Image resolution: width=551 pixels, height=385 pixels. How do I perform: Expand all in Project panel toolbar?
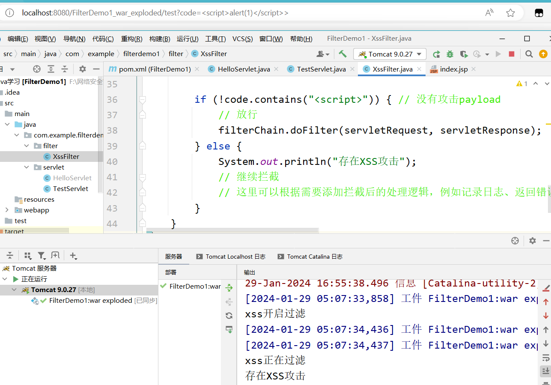pos(51,69)
